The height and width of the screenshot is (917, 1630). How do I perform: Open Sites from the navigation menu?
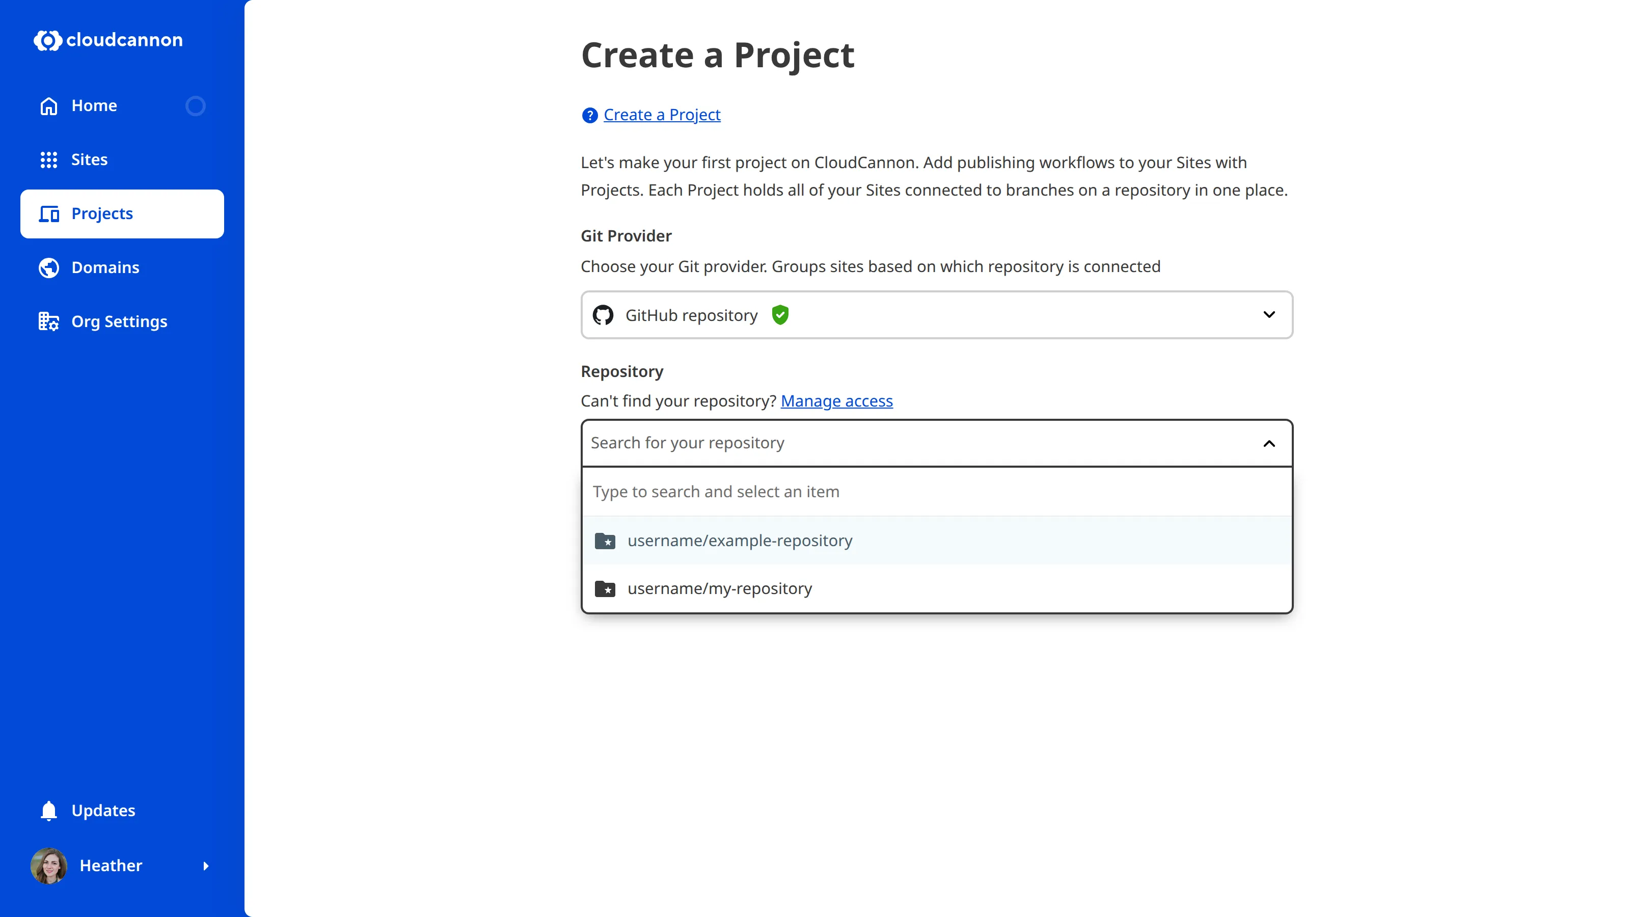[89, 159]
